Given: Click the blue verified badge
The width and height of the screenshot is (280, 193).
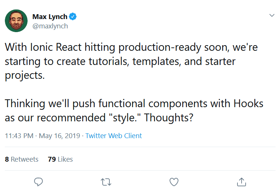Looking at the screenshot, I should point(74,17).
